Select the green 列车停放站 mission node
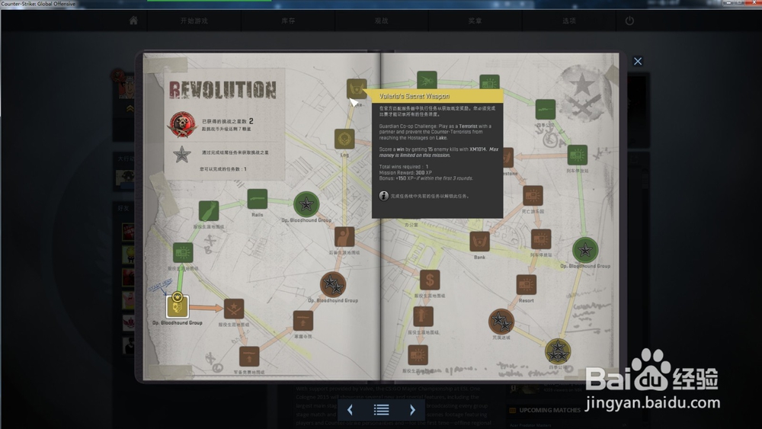Viewport: 762px width, 429px height. 578,155
